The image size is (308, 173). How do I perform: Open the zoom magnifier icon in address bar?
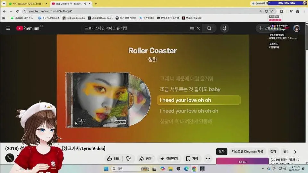point(261,12)
